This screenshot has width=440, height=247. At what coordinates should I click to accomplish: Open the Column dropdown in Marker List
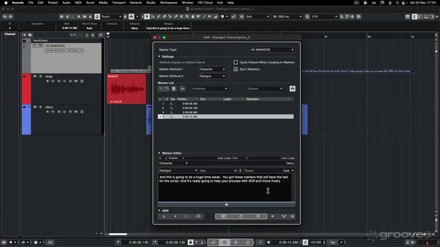click(265, 89)
